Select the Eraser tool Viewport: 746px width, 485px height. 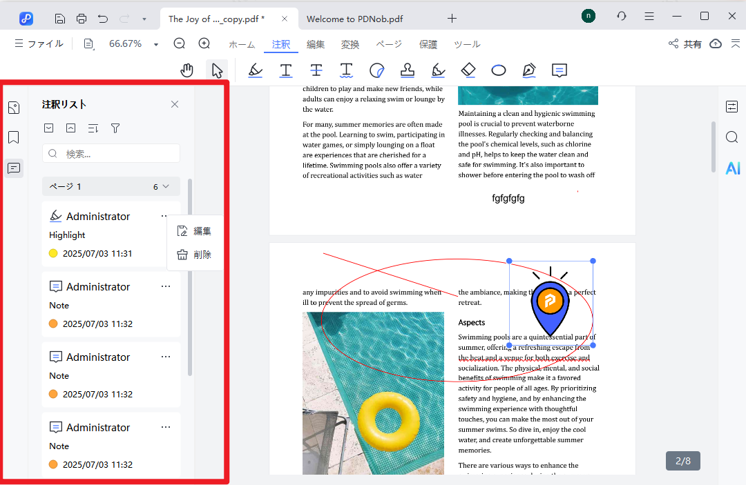pyautogui.click(x=468, y=70)
